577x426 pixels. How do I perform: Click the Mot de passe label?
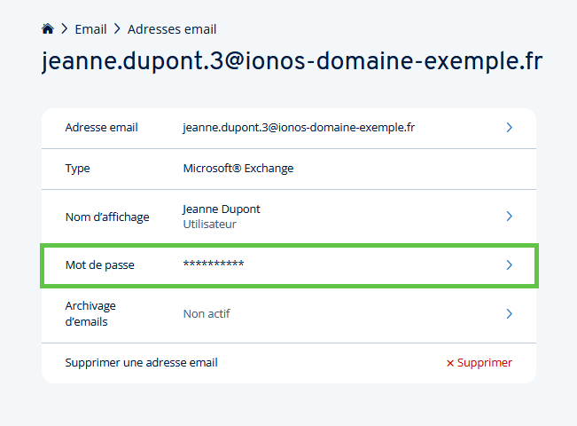point(100,264)
